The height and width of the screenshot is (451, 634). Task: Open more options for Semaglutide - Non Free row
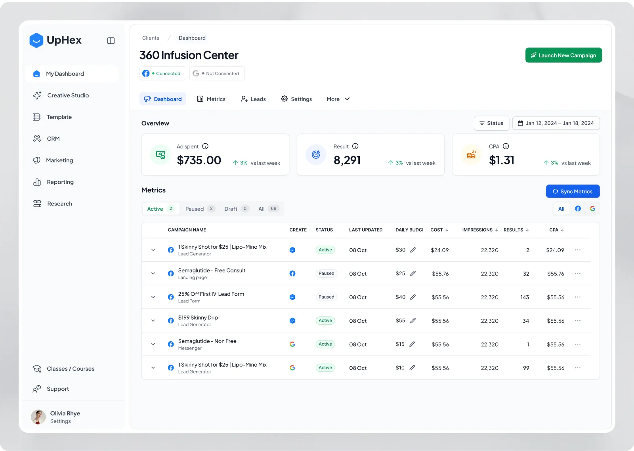[x=578, y=344]
